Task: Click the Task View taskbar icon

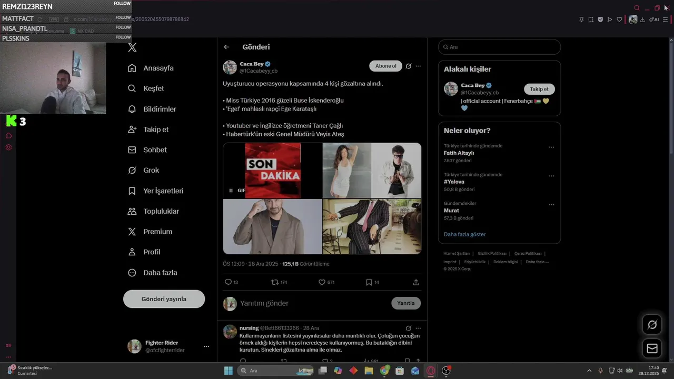Action: coord(323,371)
